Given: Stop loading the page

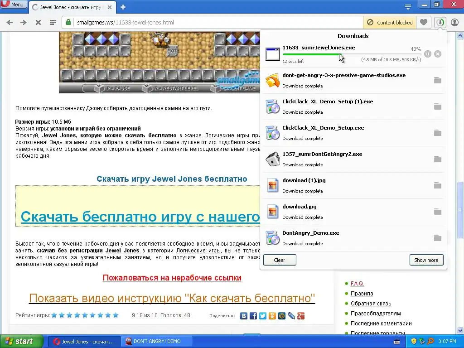Looking at the screenshot, I should [38, 23].
